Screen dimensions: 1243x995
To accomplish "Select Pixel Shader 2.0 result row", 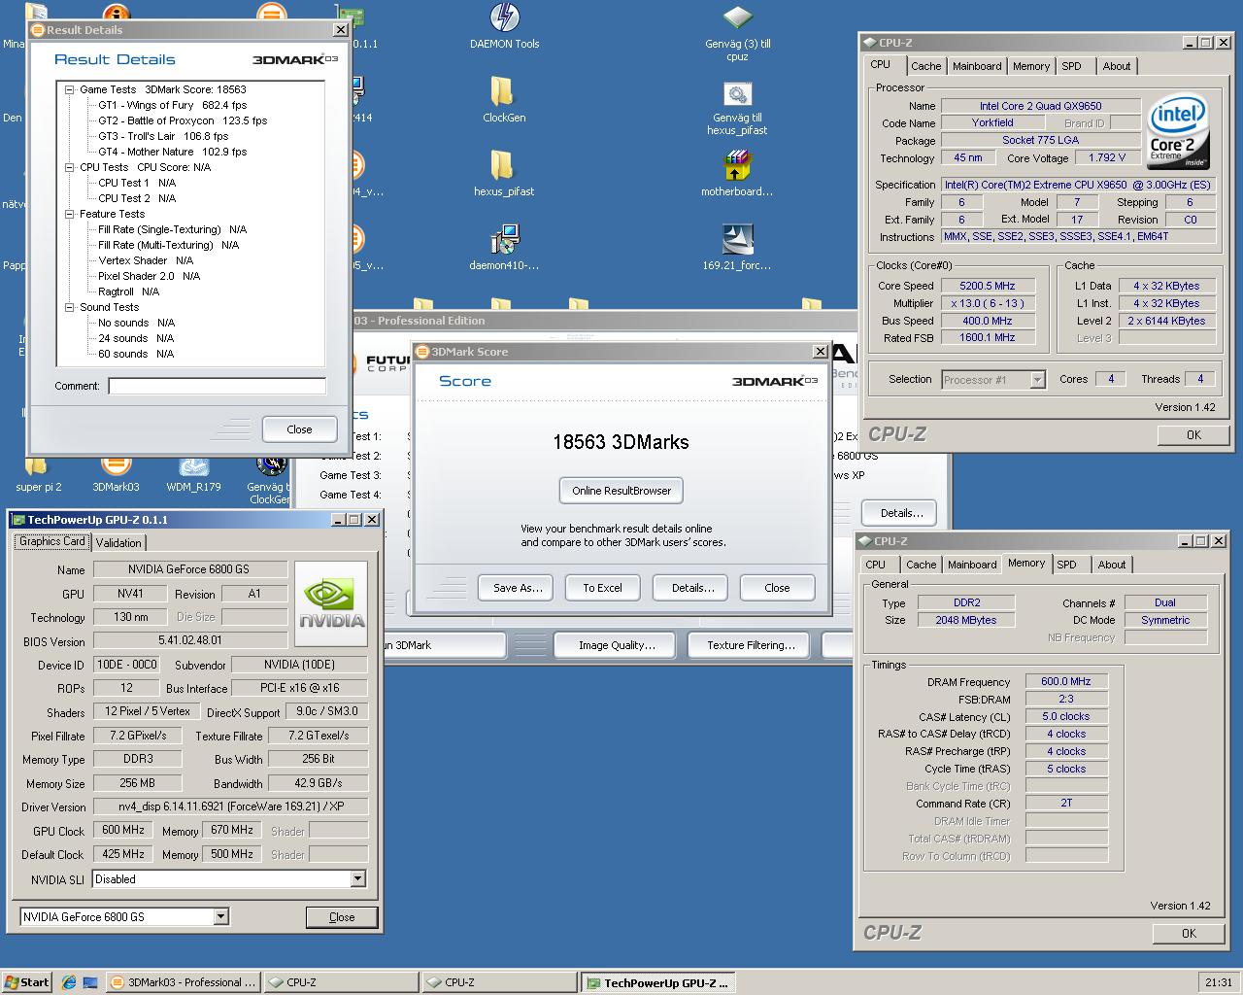I will (149, 276).
